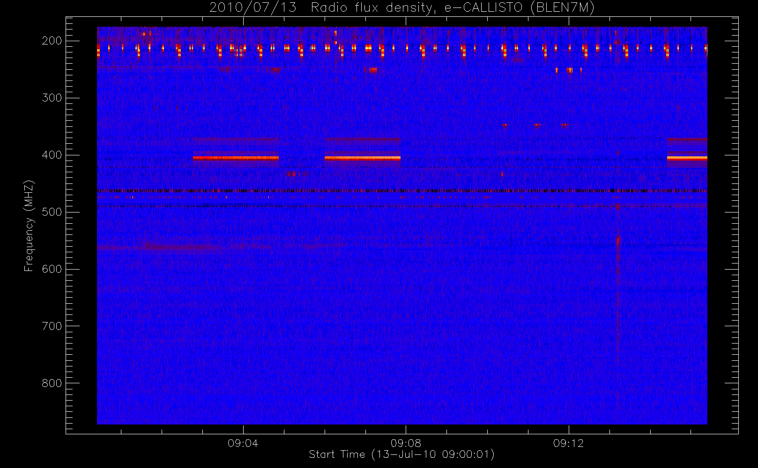Click the 300 frequency tick label
The width and height of the screenshot is (758, 468).
tap(52, 98)
